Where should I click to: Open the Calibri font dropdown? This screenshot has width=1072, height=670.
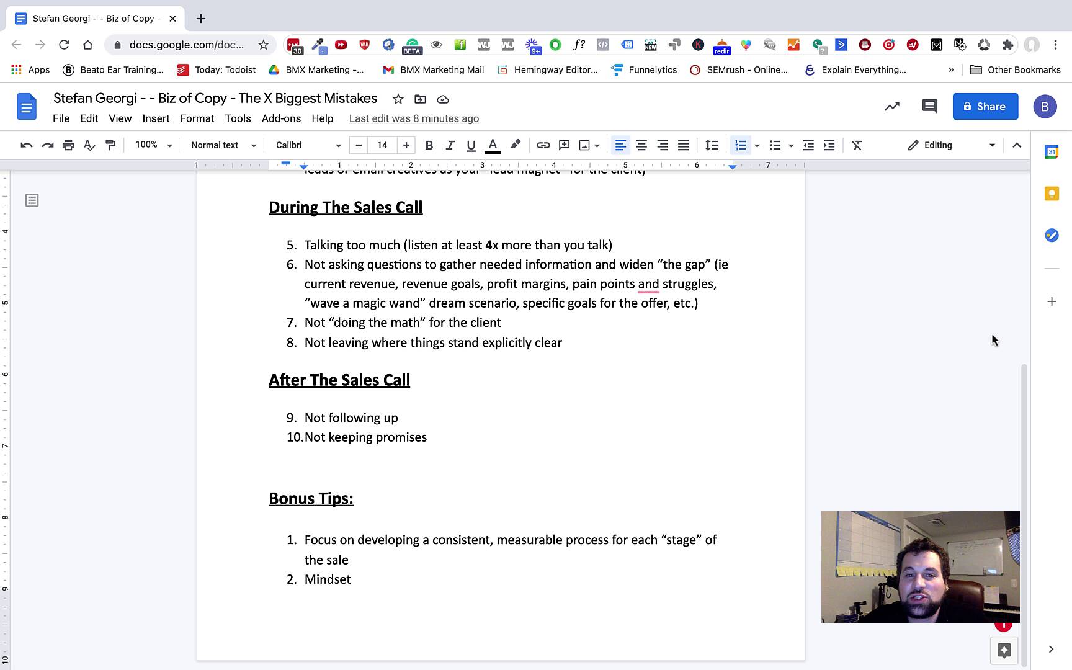pyautogui.click(x=308, y=145)
